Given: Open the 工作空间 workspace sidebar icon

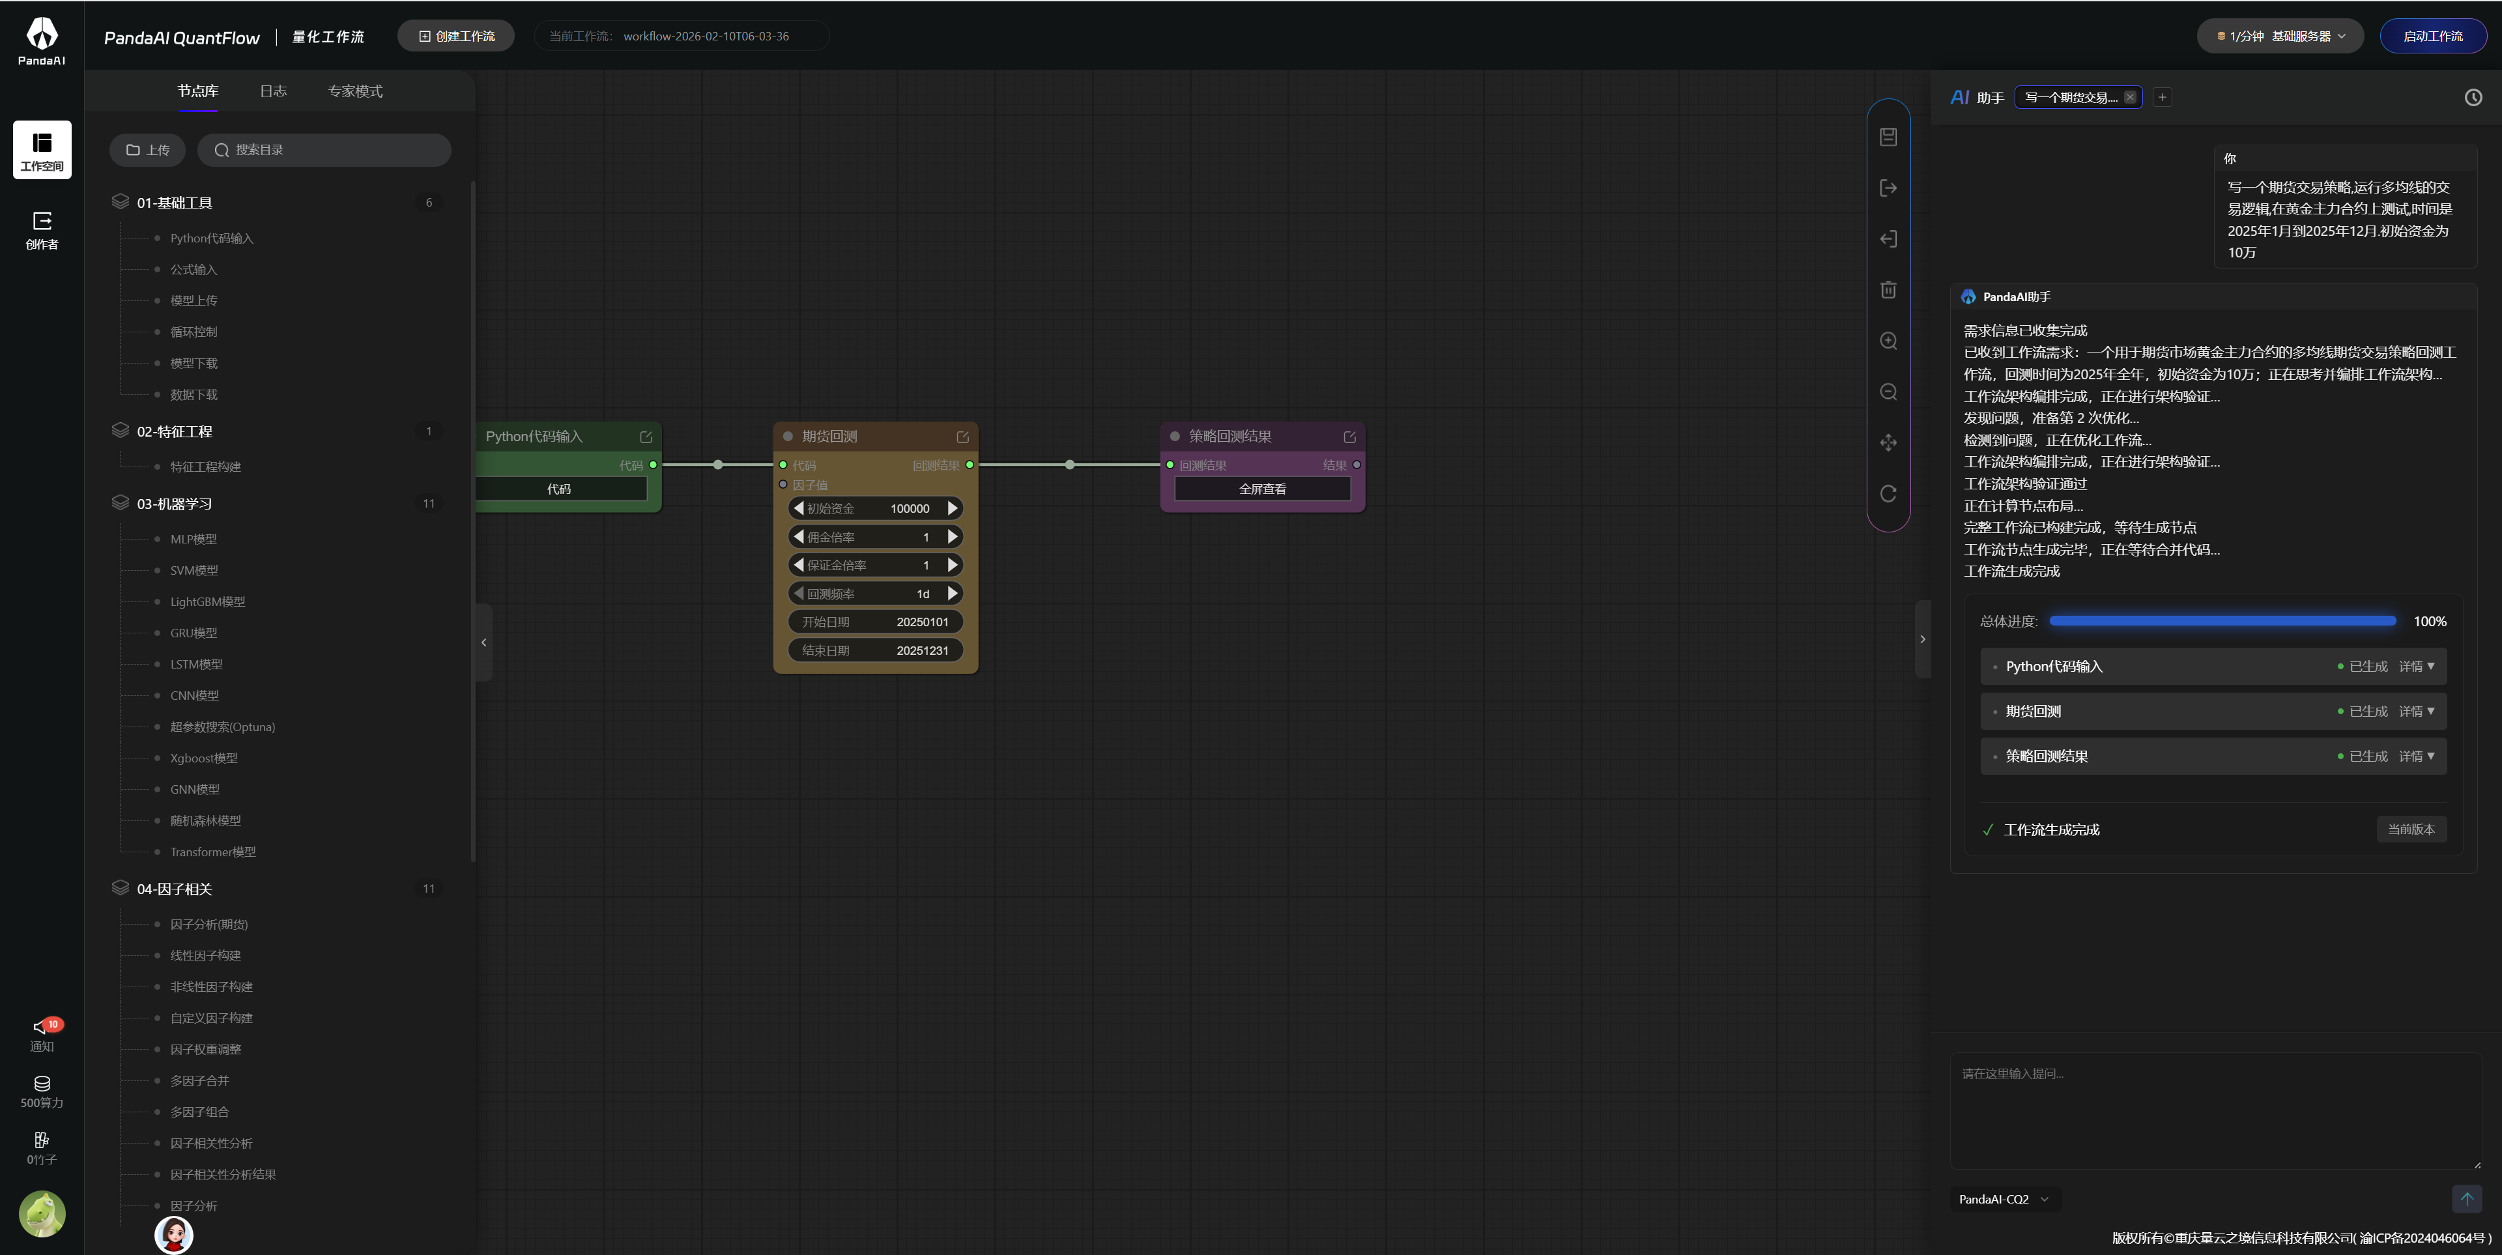Looking at the screenshot, I should click(x=42, y=151).
